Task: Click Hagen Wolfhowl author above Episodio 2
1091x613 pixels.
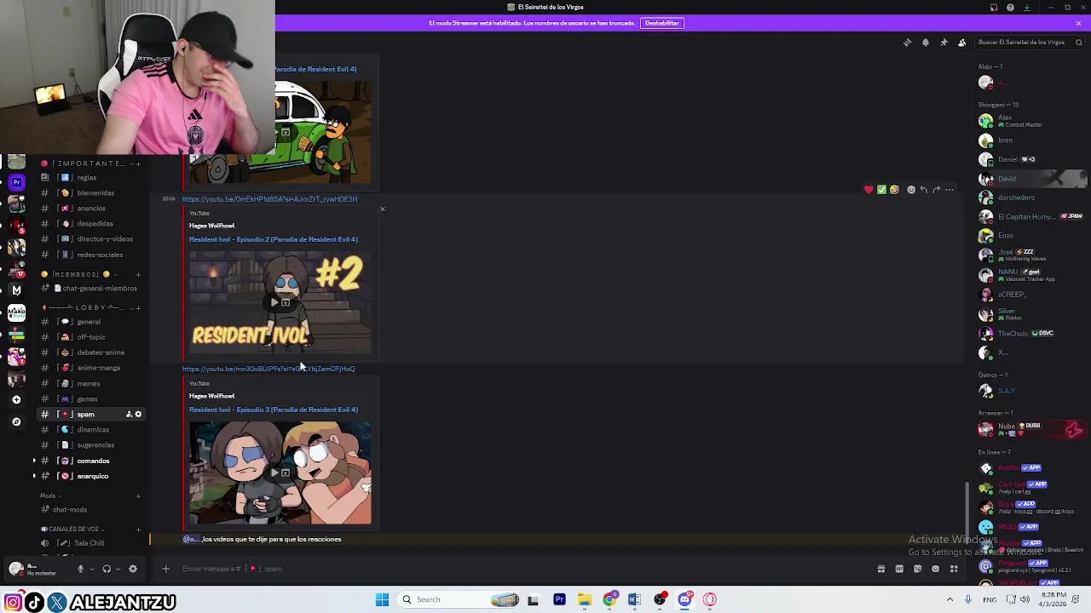Action: (211, 226)
